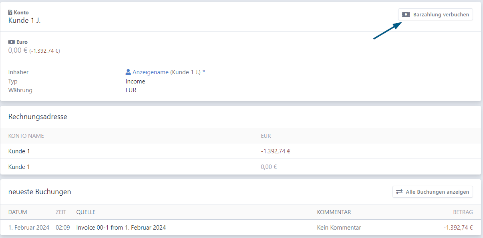This screenshot has width=483, height=238.
Task: Click the KONTO NAME column header
Action: click(26, 136)
